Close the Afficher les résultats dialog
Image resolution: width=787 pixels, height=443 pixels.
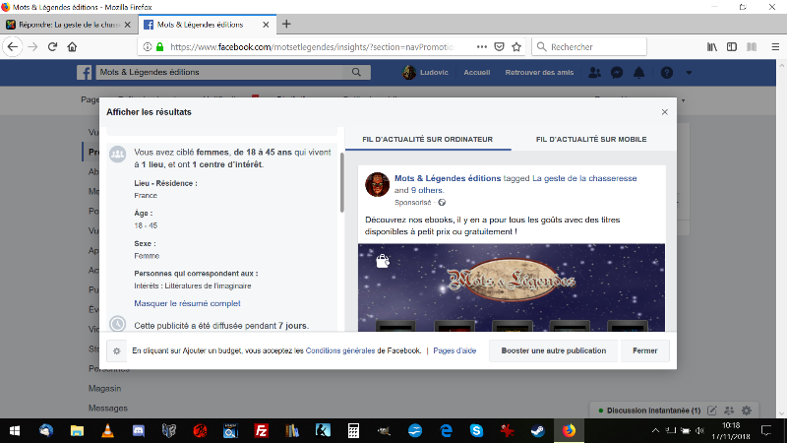coord(664,112)
